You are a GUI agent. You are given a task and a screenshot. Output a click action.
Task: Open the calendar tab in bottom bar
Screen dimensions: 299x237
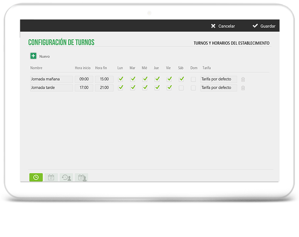coord(51,177)
